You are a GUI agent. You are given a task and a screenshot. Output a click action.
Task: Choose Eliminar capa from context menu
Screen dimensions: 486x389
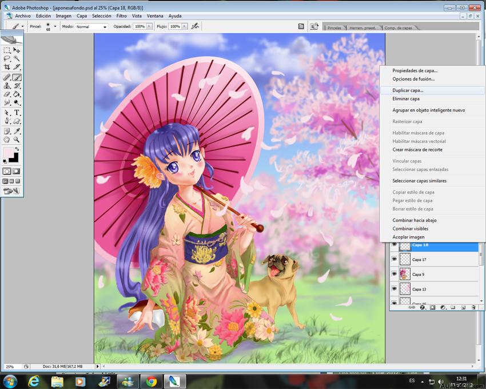tap(432, 98)
